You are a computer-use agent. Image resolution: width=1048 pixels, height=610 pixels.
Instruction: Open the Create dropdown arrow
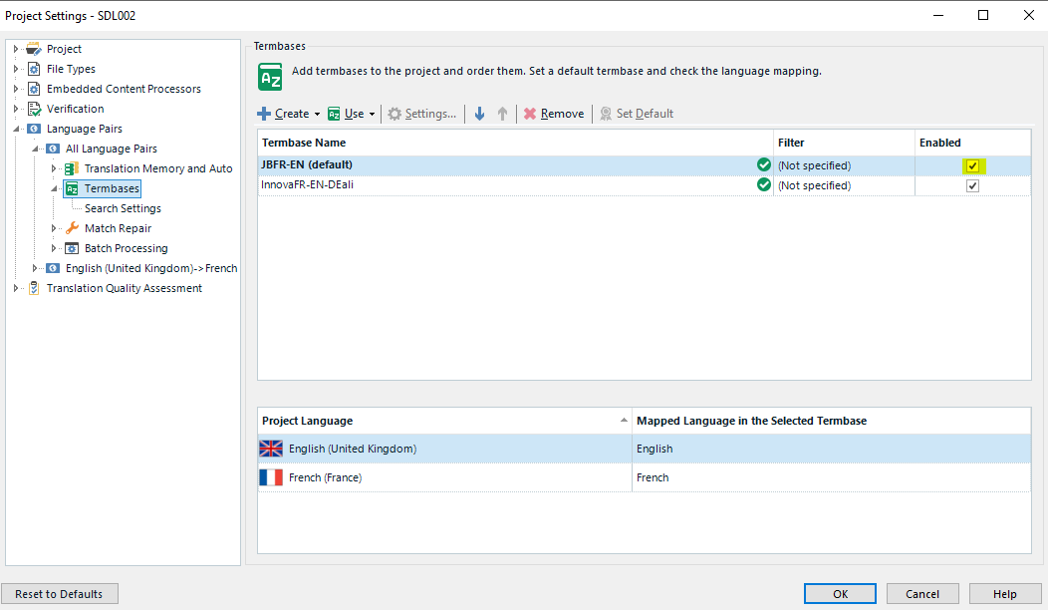tap(317, 115)
